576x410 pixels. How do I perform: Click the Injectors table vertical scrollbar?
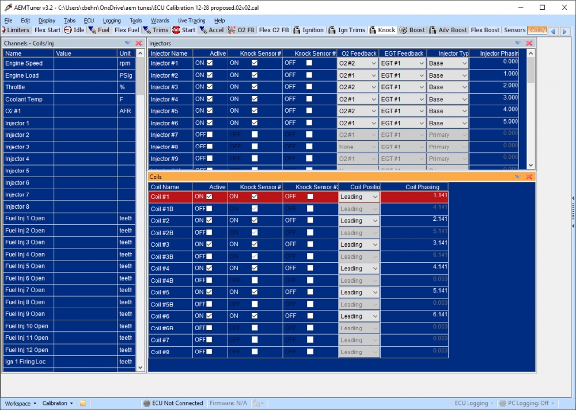[x=531, y=109]
